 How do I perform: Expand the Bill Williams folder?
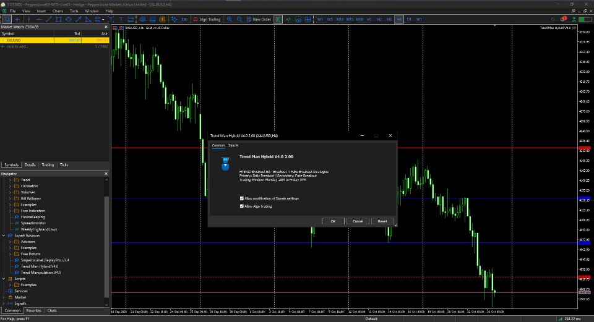(x=11, y=198)
